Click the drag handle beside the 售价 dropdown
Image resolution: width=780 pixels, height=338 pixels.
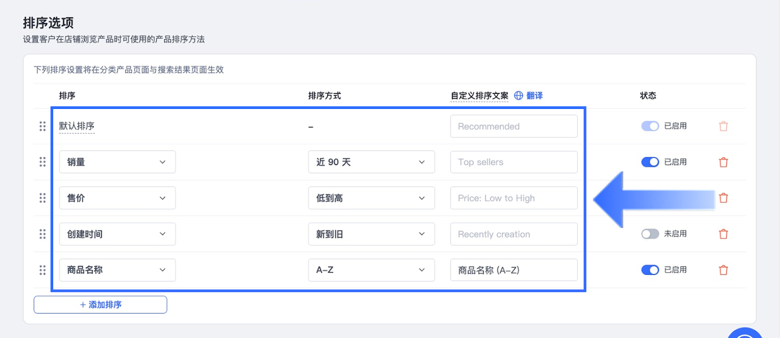[42, 198]
